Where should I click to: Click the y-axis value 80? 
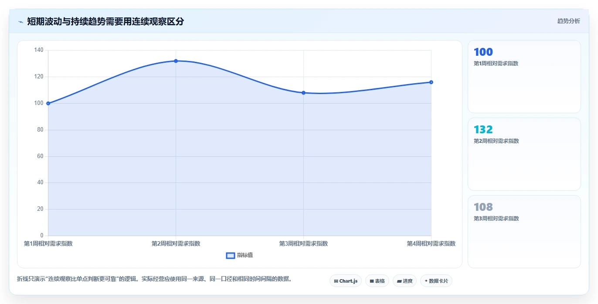pos(40,130)
